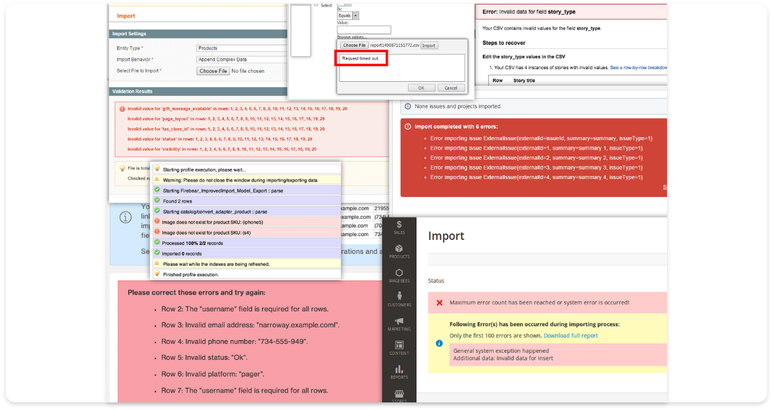Open the MageBees sidebar icon
This screenshot has height=410, width=773.
(x=399, y=275)
